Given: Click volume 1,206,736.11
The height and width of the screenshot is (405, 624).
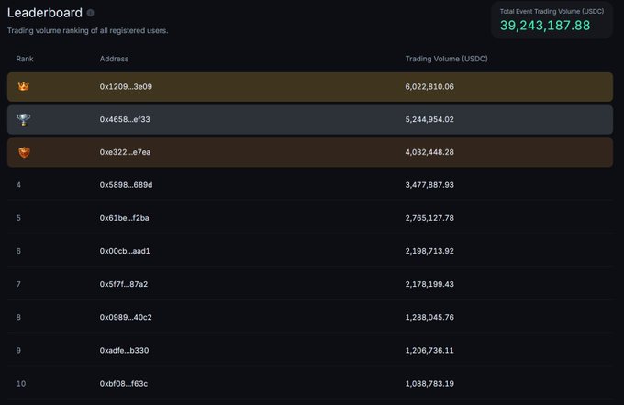Looking at the screenshot, I should tap(429, 351).
